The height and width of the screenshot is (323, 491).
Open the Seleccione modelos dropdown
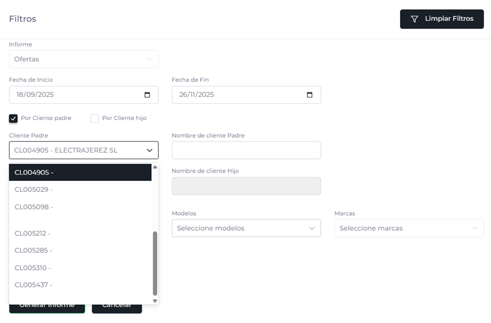246,228
